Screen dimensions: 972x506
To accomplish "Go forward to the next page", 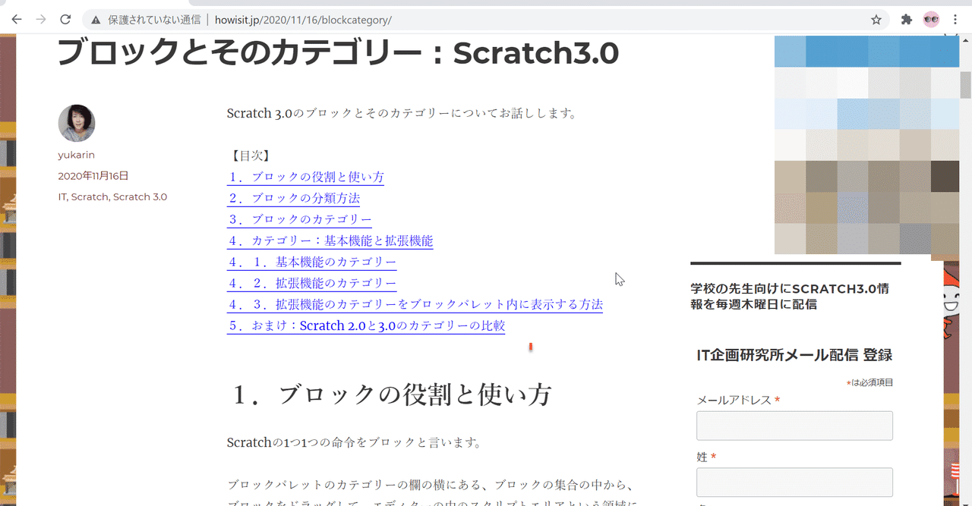I will click(41, 19).
